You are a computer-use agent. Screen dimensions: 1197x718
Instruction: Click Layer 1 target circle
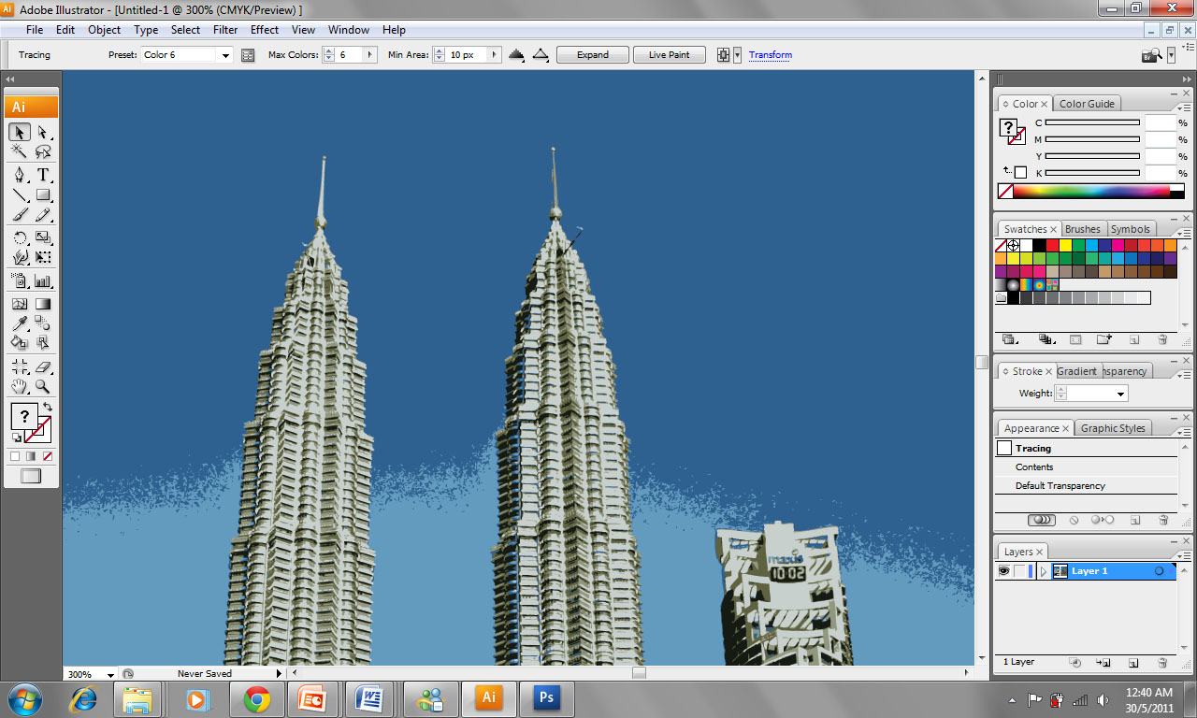(x=1160, y=570)
